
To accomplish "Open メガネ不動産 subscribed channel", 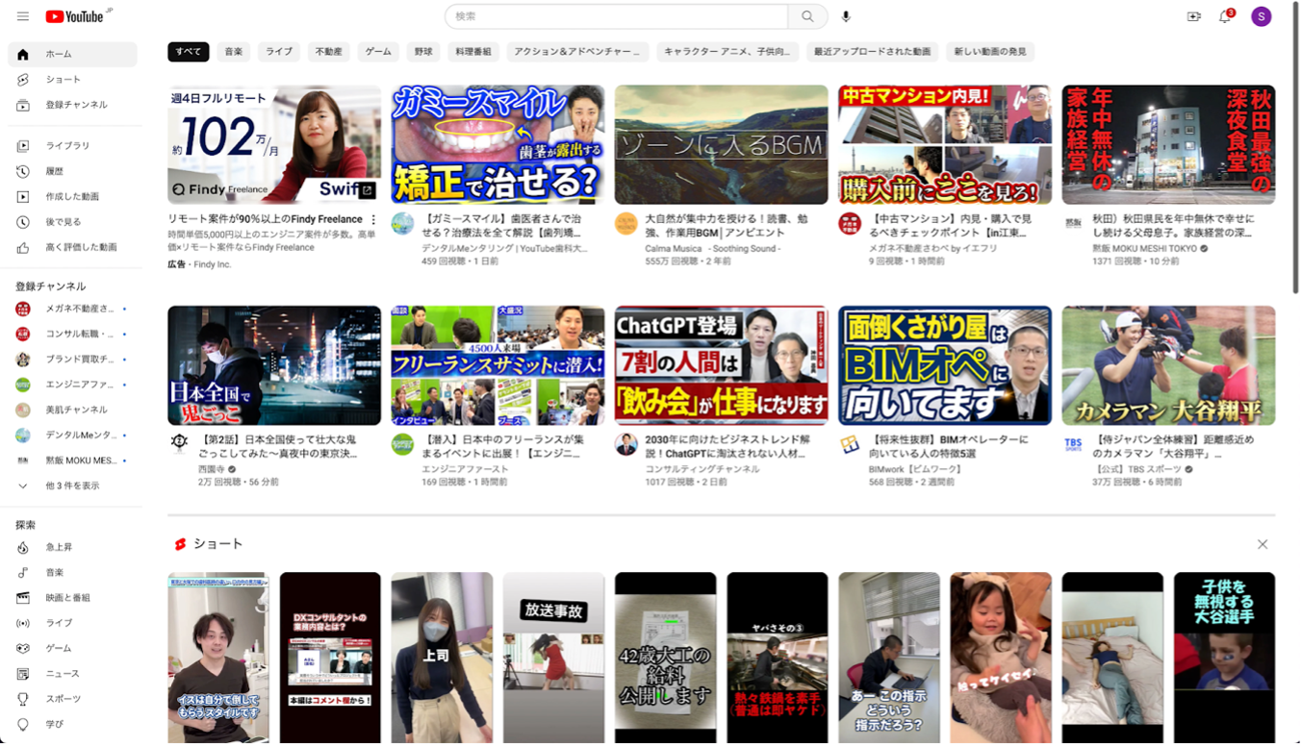I will pos(79,309).
